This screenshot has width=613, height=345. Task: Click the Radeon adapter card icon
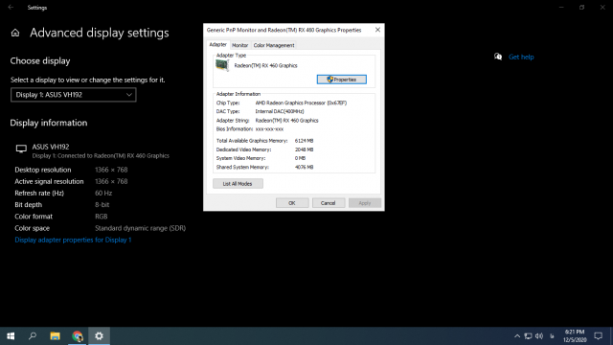click(222, 65)
